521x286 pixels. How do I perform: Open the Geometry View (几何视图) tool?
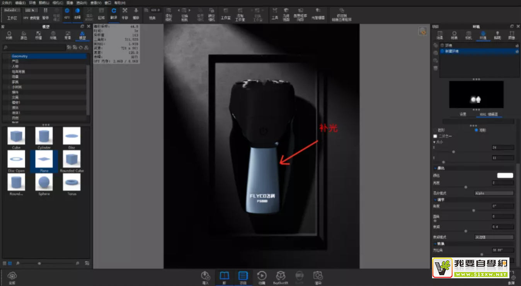[286, 13]
